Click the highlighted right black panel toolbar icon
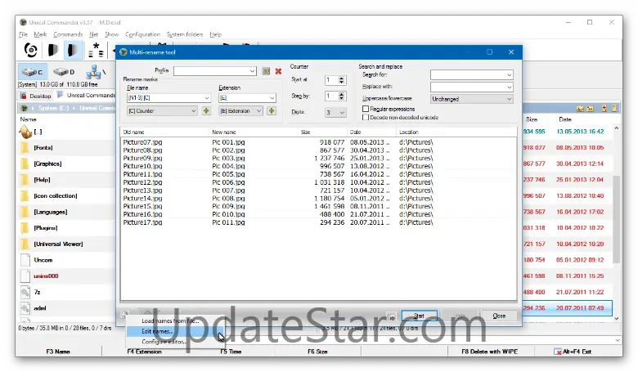The width and height of the screenshot is (638, 372). pyautogui.click(x=73, y=50)
